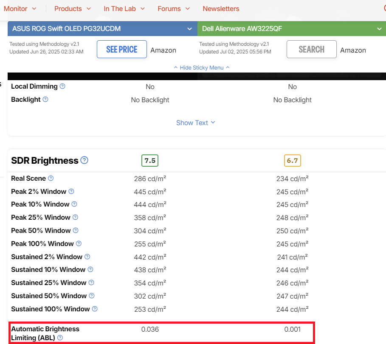This screenshot has width=386, height=344.
Task: Open Peak 50% Window help icon
Action: click(x=76, y=230)
